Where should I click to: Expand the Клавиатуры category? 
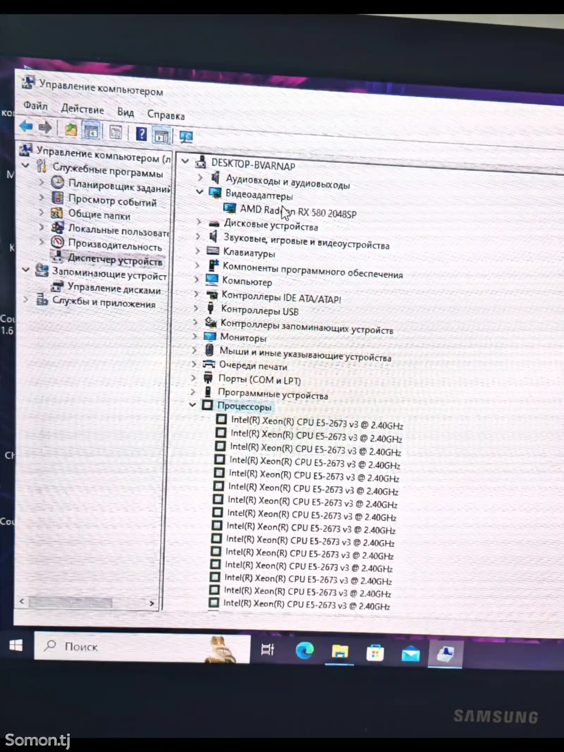(x=197, y=251)
